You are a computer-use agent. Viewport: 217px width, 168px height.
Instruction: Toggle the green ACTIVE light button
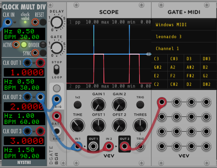click(24, 45)
